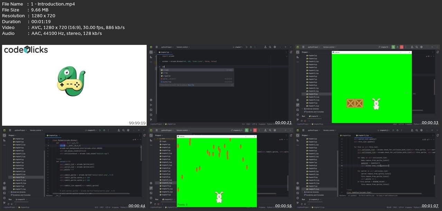Open hamburger main menu in 00:00:21 frame
The image size is (442, 211).
click(157, 47)
